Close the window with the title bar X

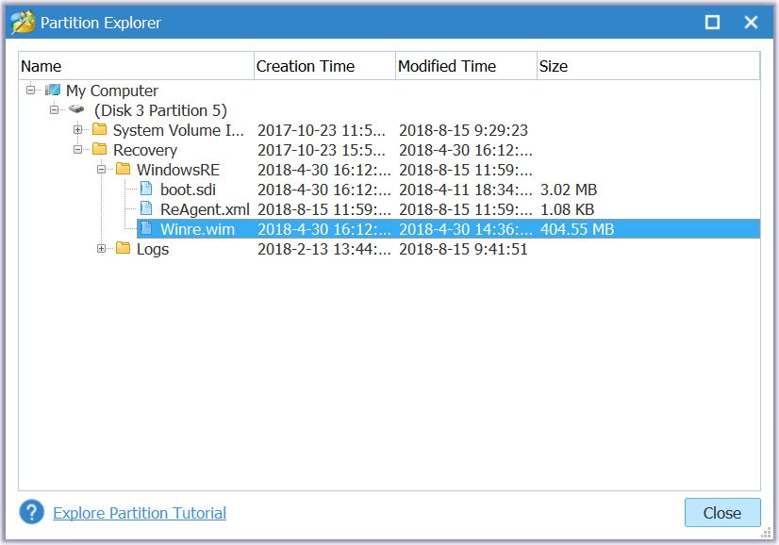751,23
